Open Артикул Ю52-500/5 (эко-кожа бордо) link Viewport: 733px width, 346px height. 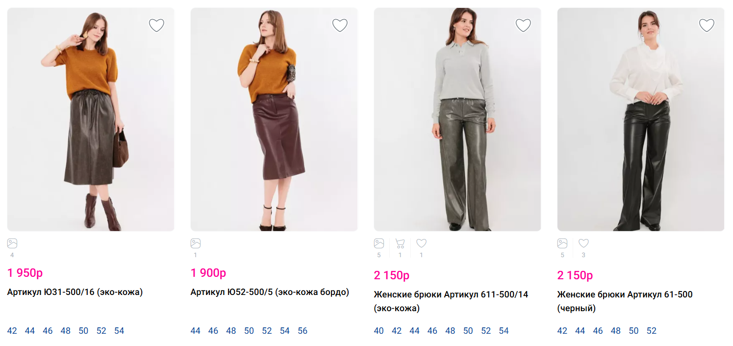[270, 292]
